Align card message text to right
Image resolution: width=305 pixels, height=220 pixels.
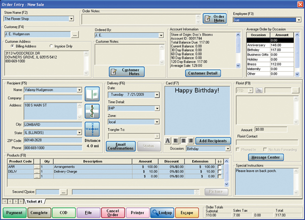pos(190,140)
